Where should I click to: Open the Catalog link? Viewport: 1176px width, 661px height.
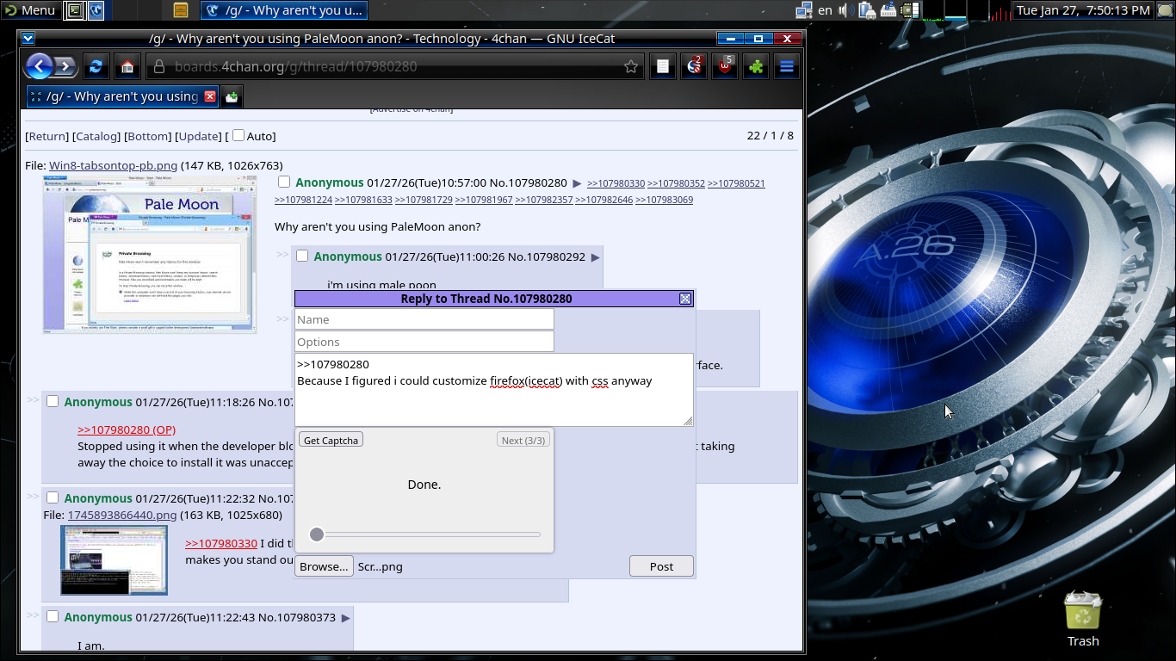(96, 136)
